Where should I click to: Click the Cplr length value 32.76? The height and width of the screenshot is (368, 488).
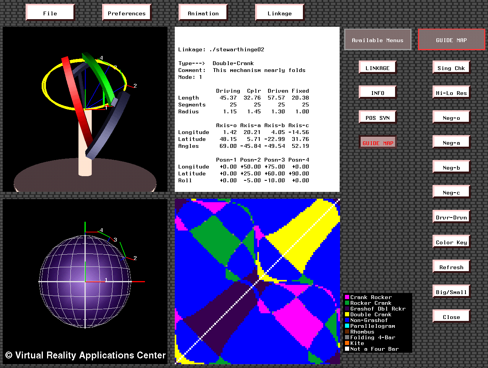pyautogui.click(x=252, y=98)
